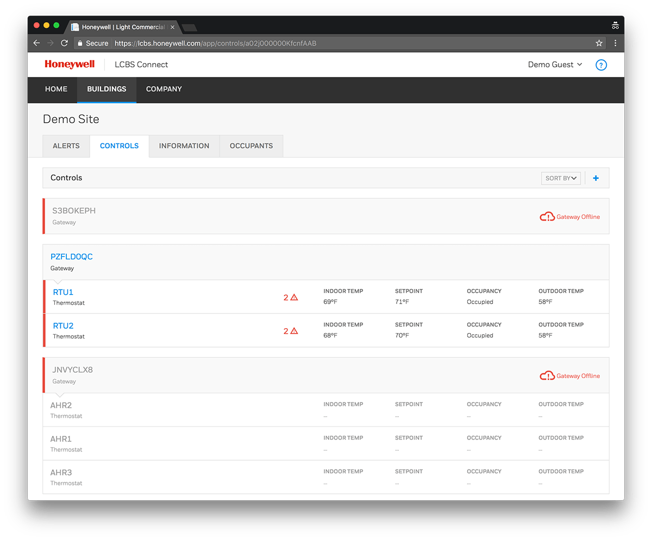Viewport: 652px width, 540px height.
Task: Click the Secure padlock icon in the address bar
Action: click(80, 43)
